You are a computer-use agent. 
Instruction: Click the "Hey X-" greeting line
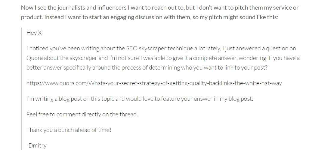click(35, 33)
